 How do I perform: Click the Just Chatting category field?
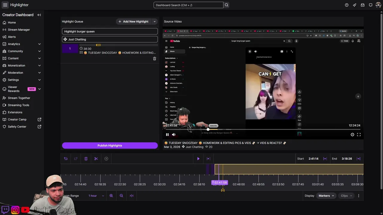tap(110, 39)
